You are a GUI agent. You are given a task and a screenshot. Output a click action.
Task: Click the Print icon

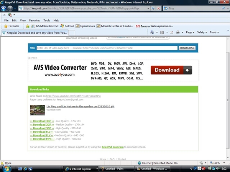pos(177,32)
